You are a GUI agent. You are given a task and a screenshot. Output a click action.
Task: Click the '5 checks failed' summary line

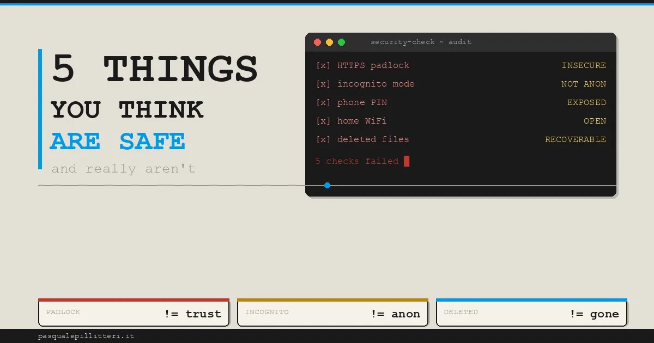click(357, 161)
